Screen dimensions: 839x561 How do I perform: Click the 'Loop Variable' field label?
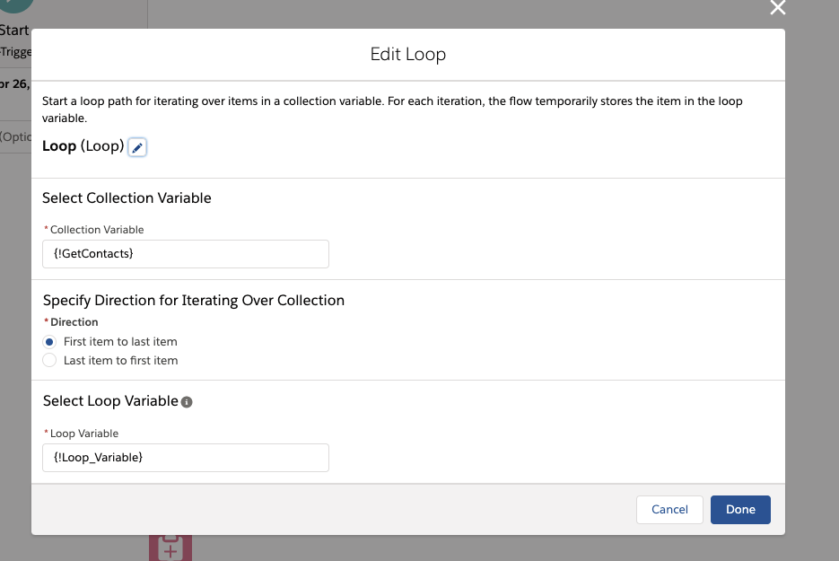tap(84, 434)
